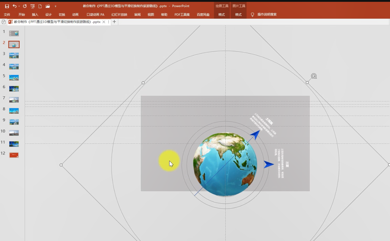
Task: Create a new blank document icon
Action: click(x=40, y=6)
